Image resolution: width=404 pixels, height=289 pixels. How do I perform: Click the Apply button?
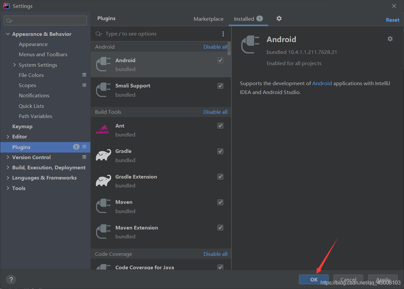[383, 279]
